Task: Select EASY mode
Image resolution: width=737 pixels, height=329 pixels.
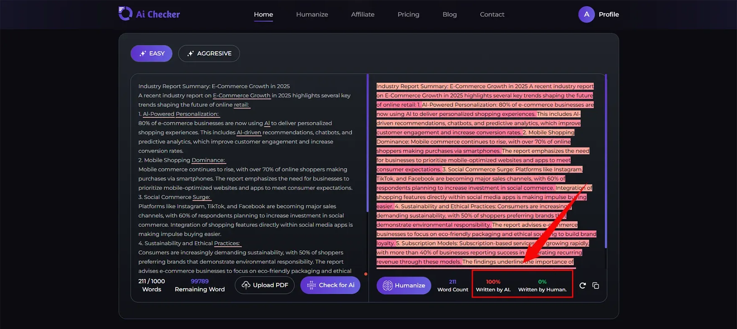Action: 151,54
